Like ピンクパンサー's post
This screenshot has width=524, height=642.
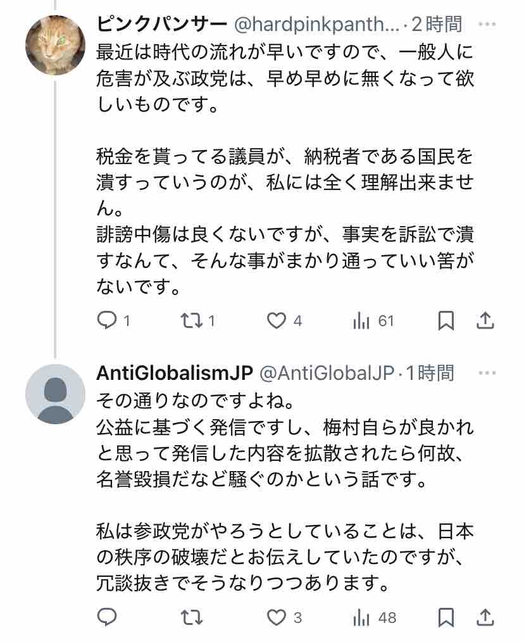(276, 321)
